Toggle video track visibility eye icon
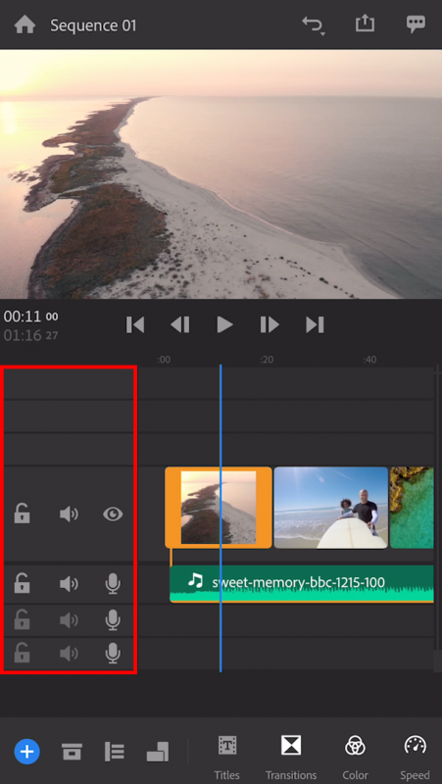 (x=113, y=514)
